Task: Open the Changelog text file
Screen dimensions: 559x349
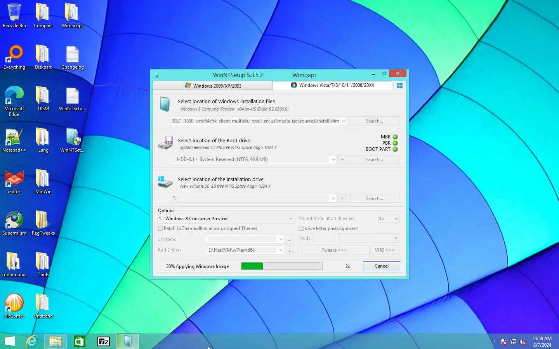Action: click(72, 57)
